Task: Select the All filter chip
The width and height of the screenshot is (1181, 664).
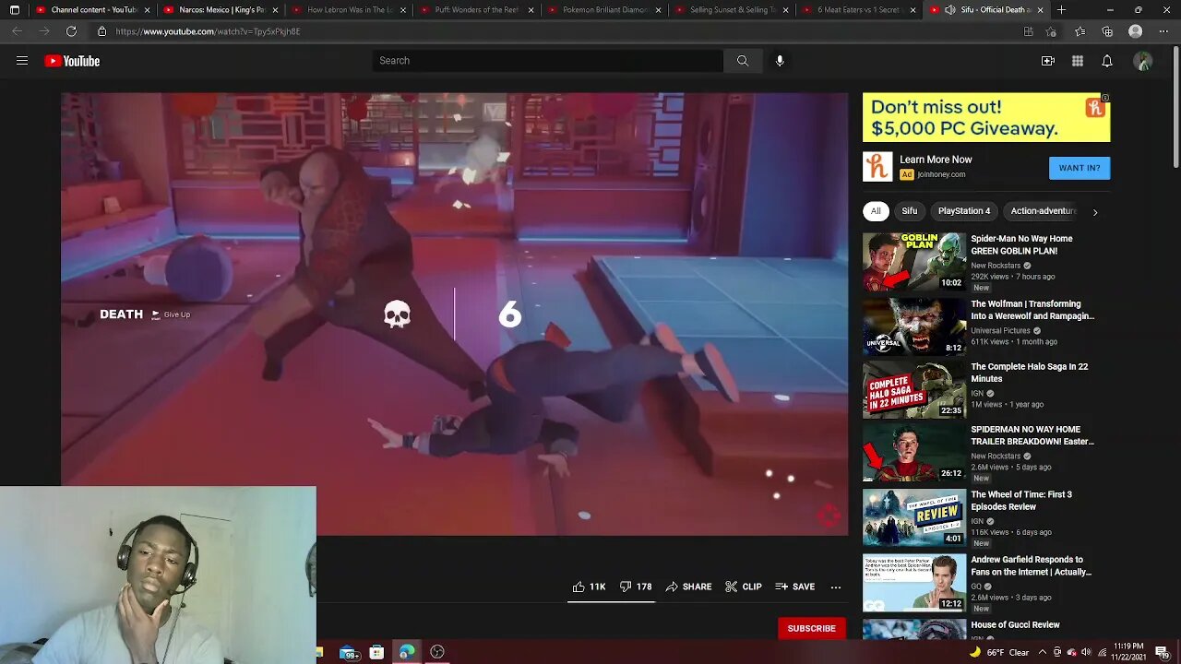Action: [x=876, y=211]
